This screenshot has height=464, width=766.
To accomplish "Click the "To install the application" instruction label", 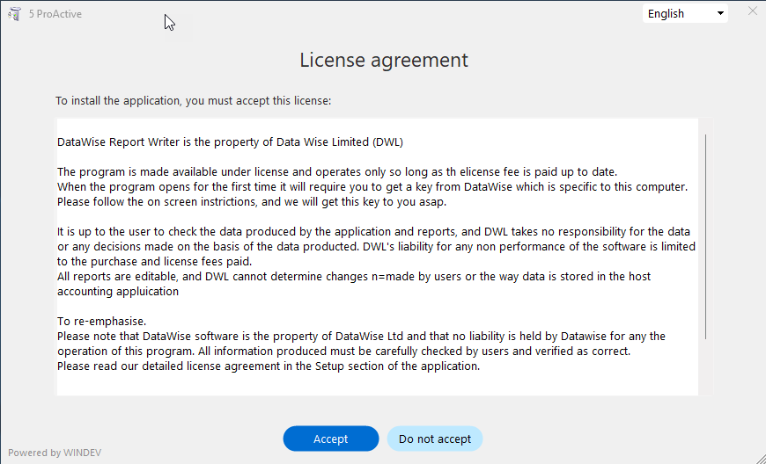I will pos(194,101).
